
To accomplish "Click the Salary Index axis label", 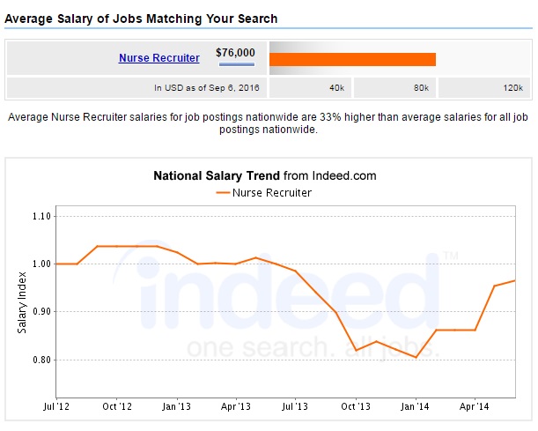I will (x=23, y=302).
